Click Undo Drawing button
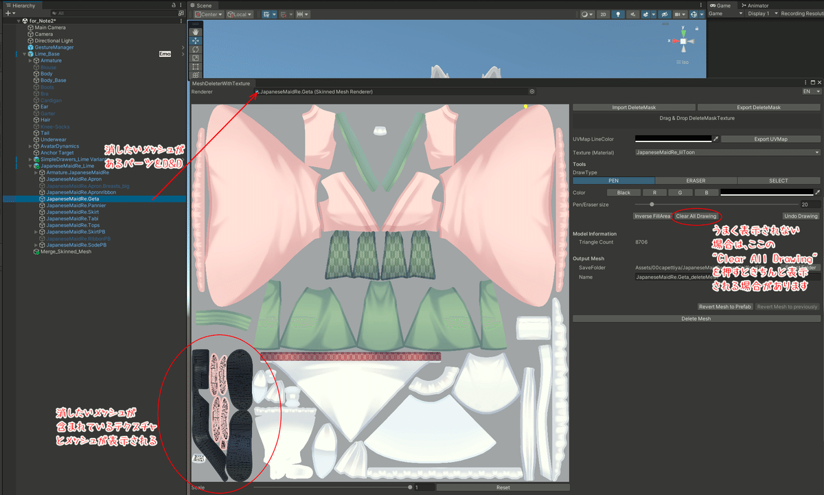The image size is (824, 495). (801, 216)
